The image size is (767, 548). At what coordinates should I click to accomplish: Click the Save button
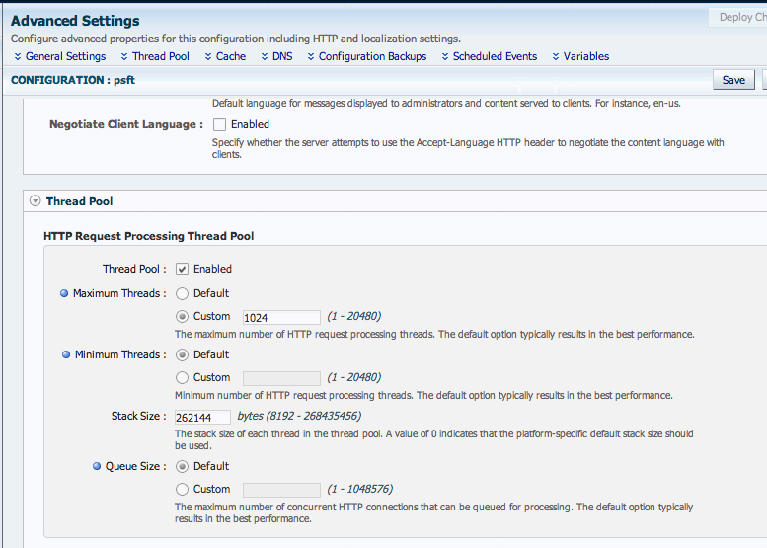pyautogui.click(x=733, y=80)
